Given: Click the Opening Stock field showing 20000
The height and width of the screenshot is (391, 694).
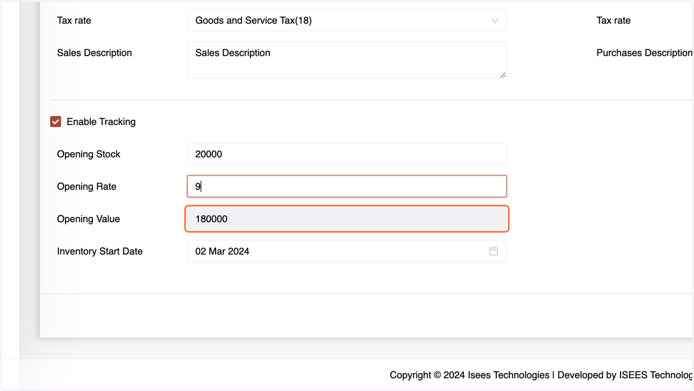Looking at the screenshot, I should [347, 154].
